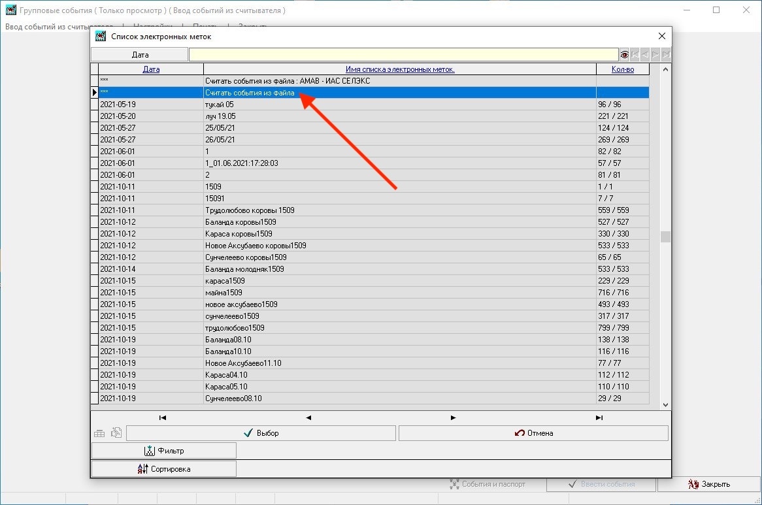762x505 pixels.
Task: Select the Баланда10.10 row
Action: (x=374, y=351)
